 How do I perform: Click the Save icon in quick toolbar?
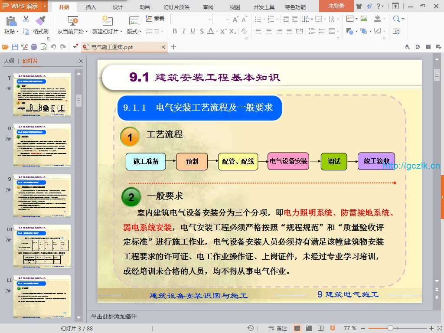pos(15,47)
